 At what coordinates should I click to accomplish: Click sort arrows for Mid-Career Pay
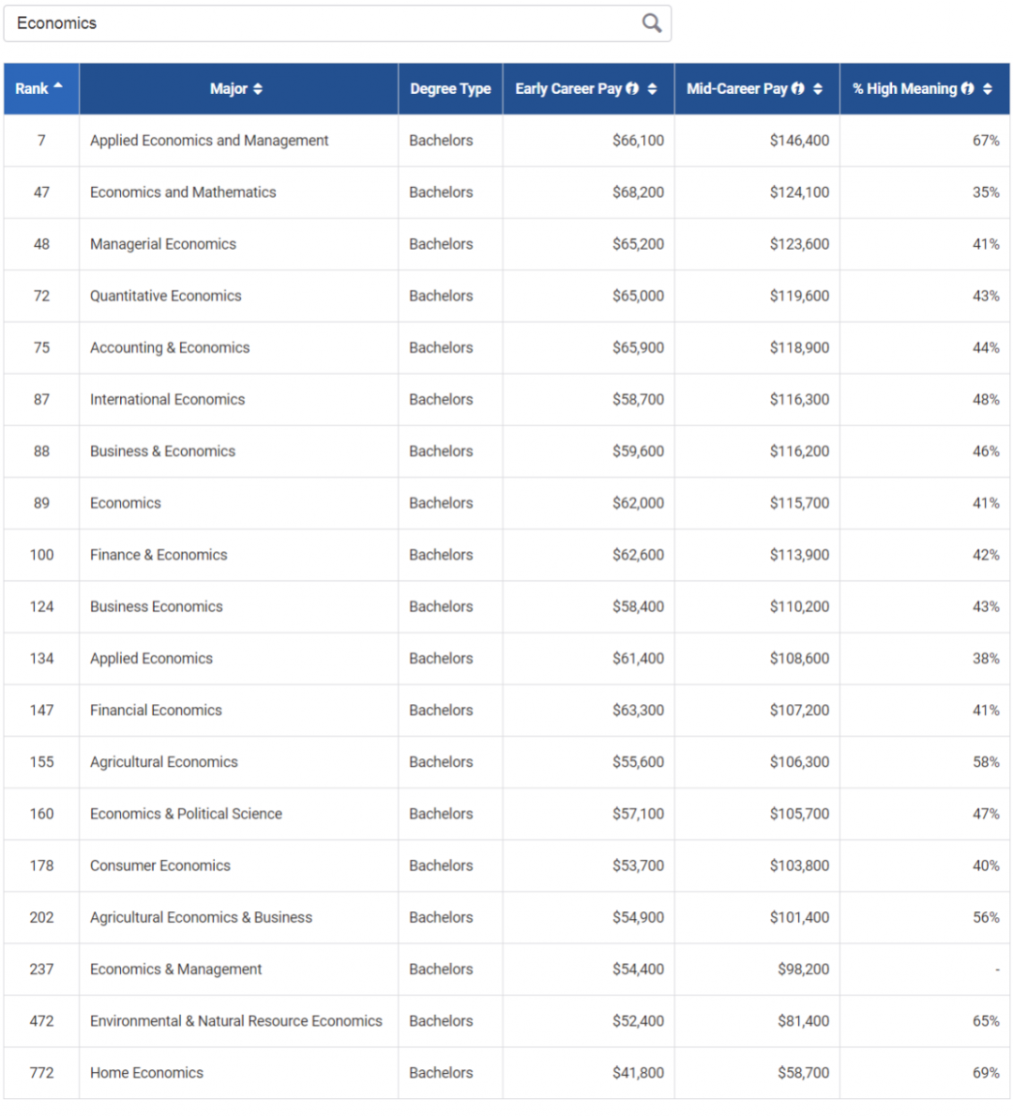tap(818, 88)
